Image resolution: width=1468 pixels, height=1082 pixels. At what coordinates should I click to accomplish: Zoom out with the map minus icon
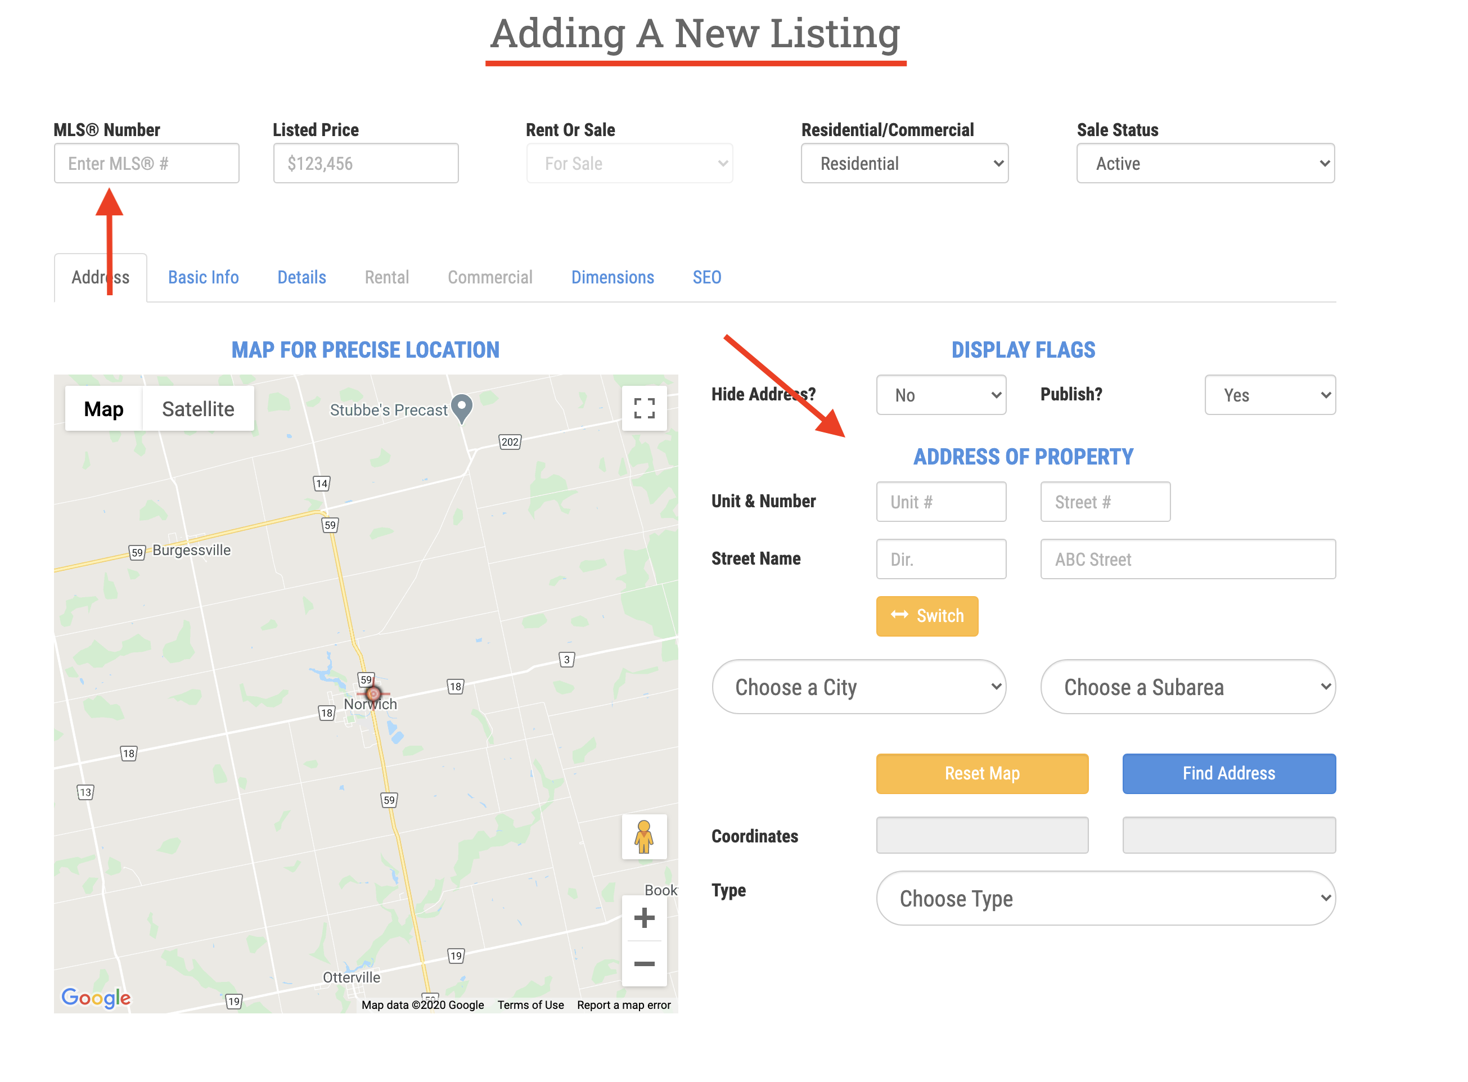point(644,963)
